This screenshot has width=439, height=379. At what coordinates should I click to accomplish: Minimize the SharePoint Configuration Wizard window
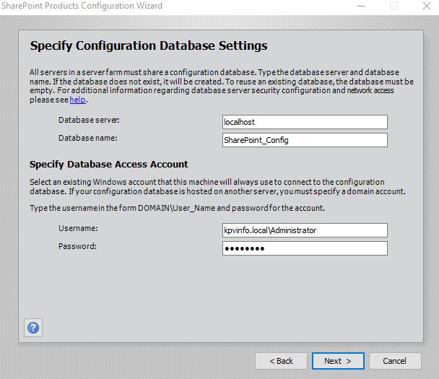coord(361,6)
